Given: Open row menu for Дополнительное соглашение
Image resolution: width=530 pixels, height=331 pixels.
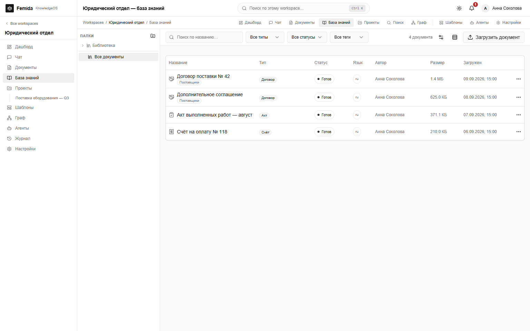Looking at the screenshot, I should (519, 97).
